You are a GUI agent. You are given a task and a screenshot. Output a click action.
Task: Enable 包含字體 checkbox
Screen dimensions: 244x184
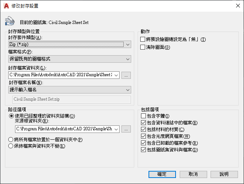point(143,116)
